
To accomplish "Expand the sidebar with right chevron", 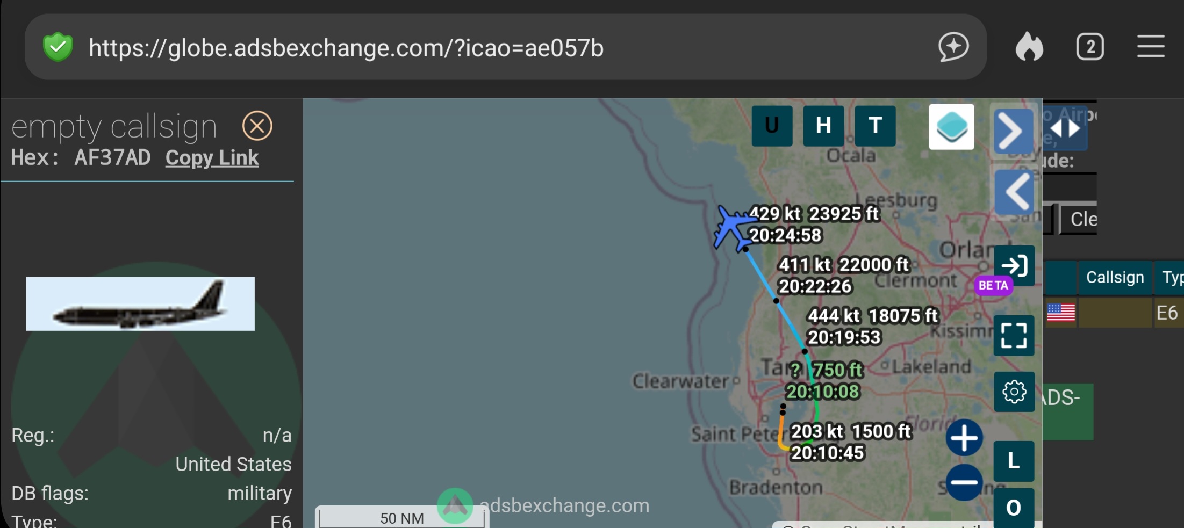I will (1013, 132).
